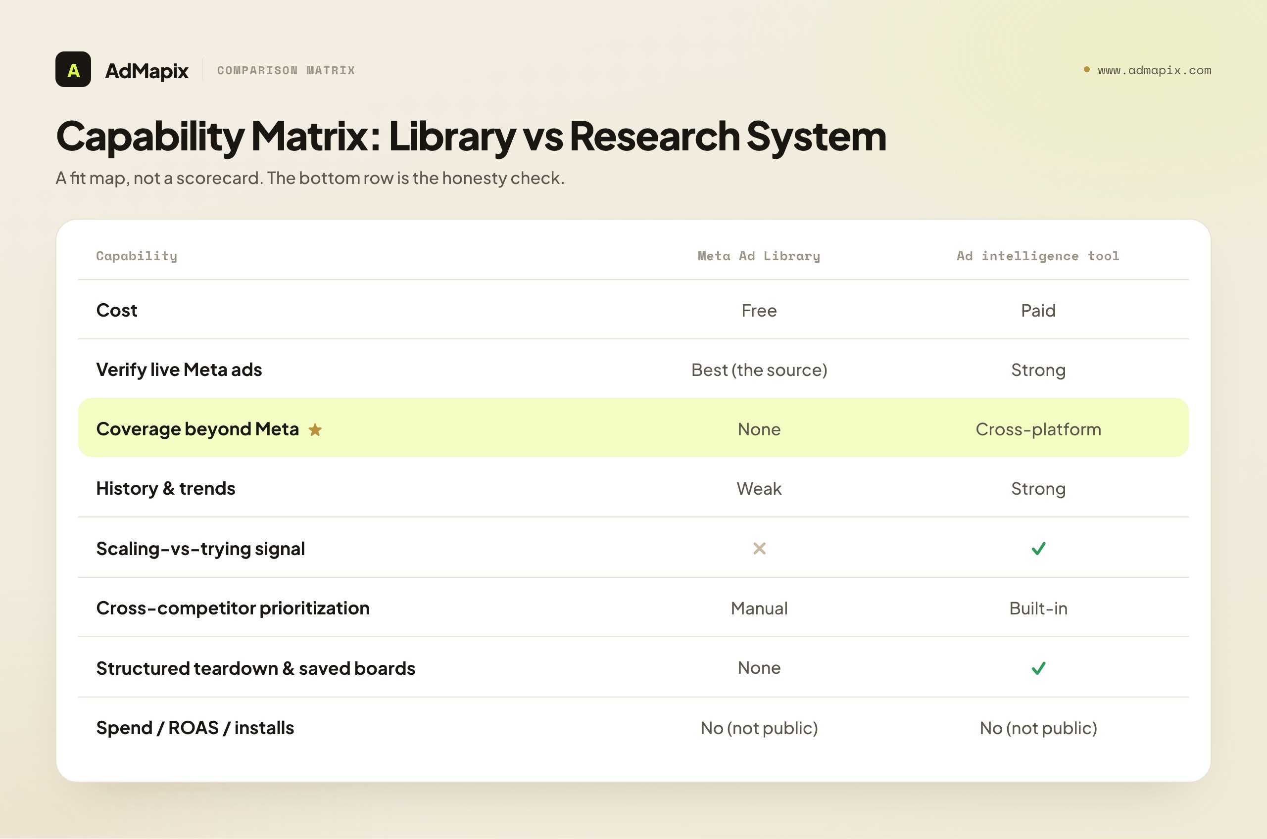Click the 'Cross-platform' cell
The width and height of the screenshot is (1267, 839).
click(x=1038, y=430)
